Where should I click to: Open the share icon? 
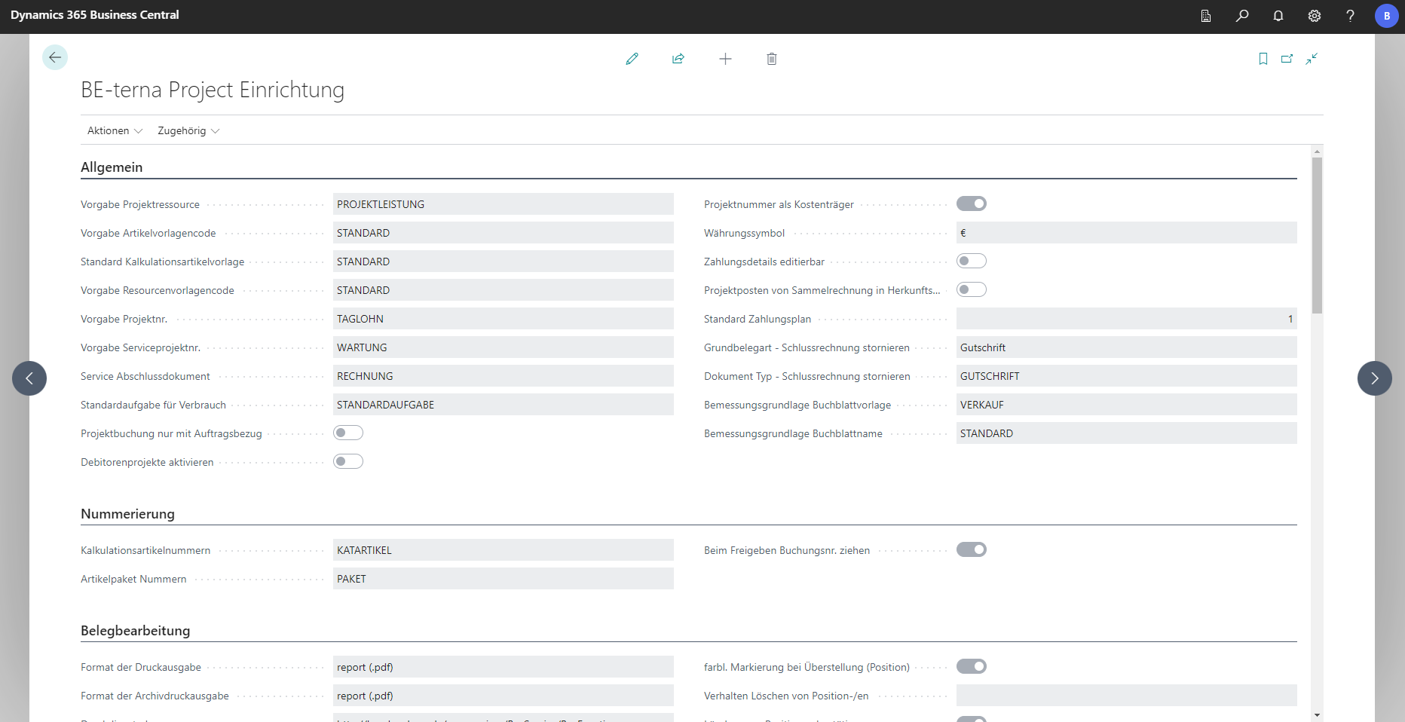click(678, 59)
